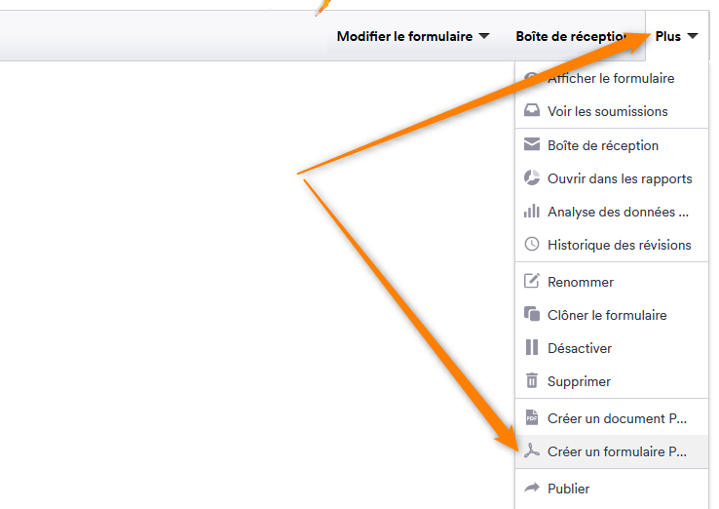The image size is (719, 509).
Task: Click the trash can icon next to Supprimer
Action: (x=531, y=380)
